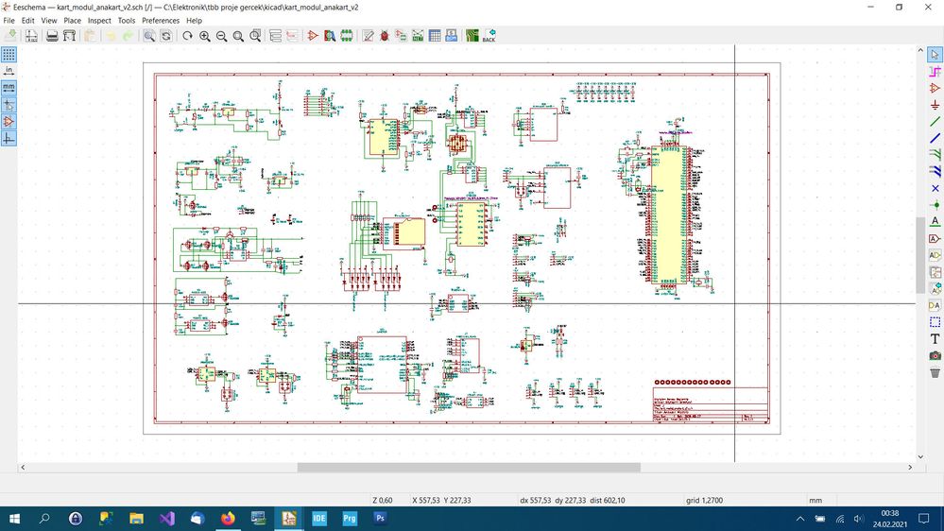Viewport: 944px width, 531px height.
Task: Select the bus to bus entry tool
Action: 935,172
